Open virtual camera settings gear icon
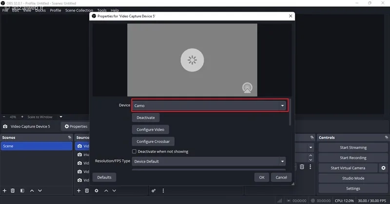The width and height of the screenshot is (390, 204). point(383,168)
